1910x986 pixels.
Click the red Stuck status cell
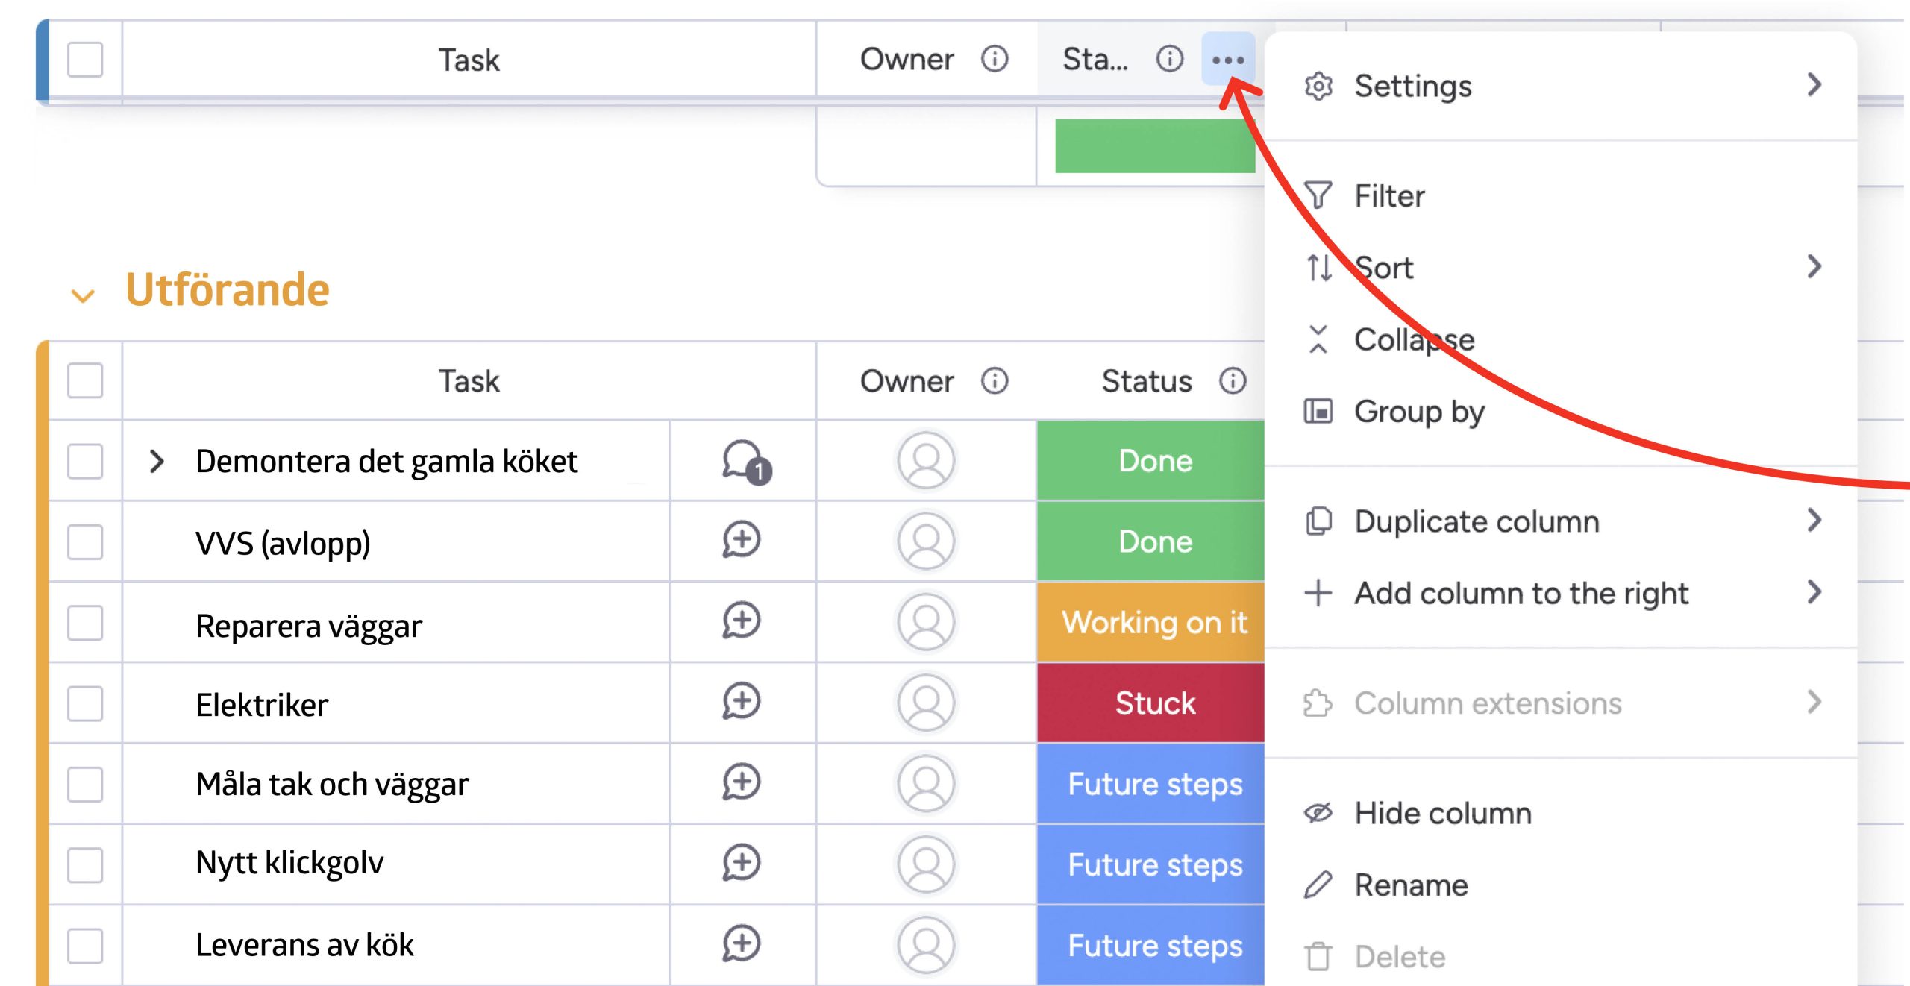click(1153, 703)
